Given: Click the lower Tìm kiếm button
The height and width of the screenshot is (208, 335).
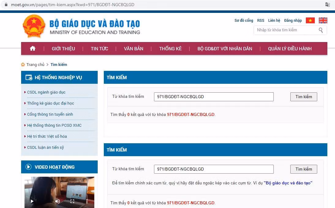Looking at the screenshot, I should (x=303, y=169).
